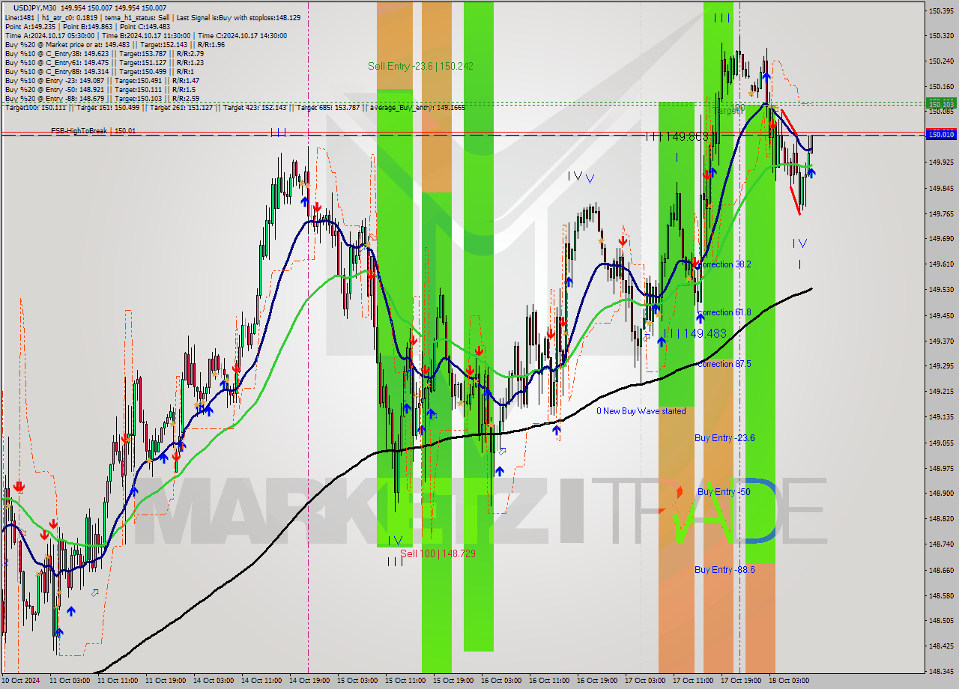Screen dimensions: 959x689
Task: Click the '18 Oct 03:00' time label
Action: pyautogui.click(x=788, y=681)
